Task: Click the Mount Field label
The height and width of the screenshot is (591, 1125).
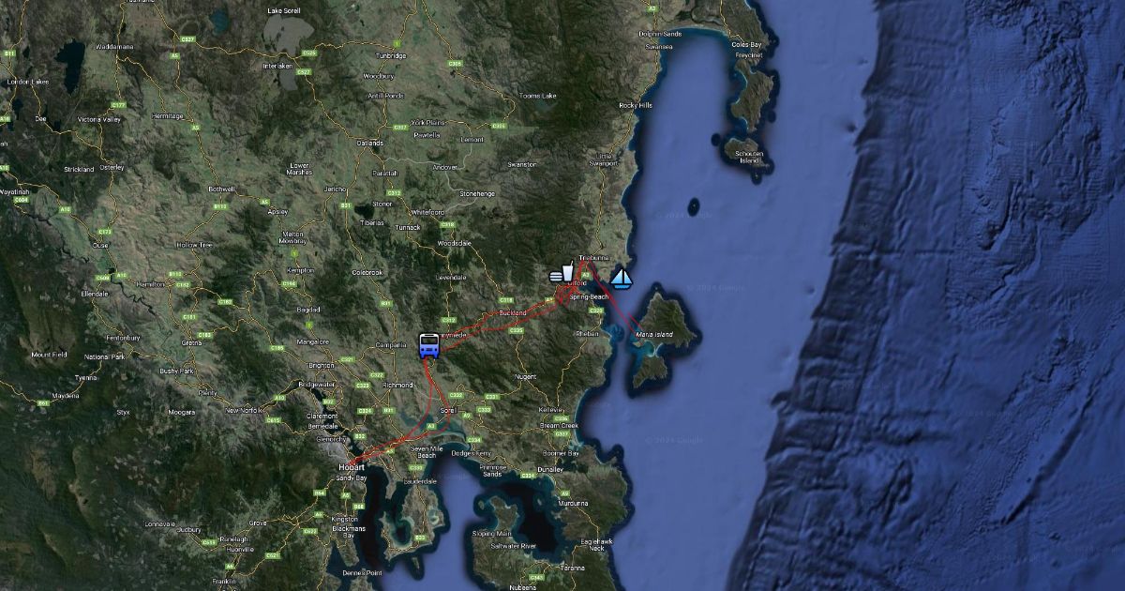Action: [x=49, y=355]
